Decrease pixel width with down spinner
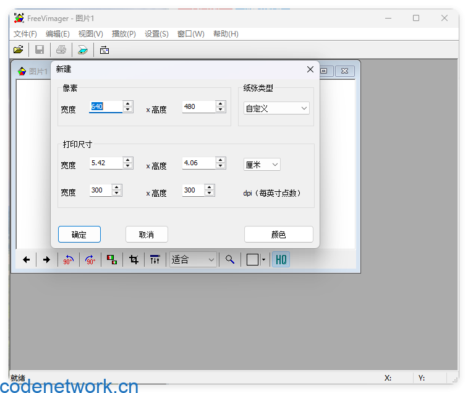Screen dimensions: 468x393 click(x=128, y=110)
